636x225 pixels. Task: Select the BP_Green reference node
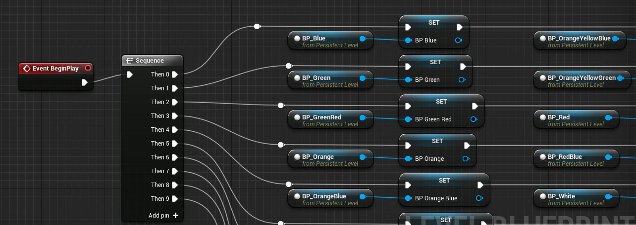pos(330,80)
